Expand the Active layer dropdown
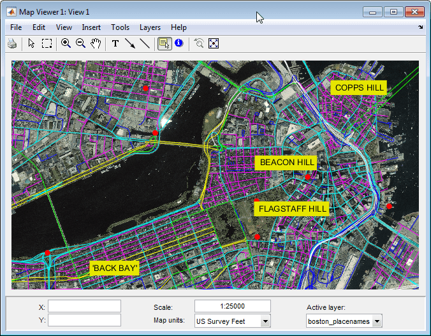431x336 pixels. pyautogui.click(x=377, y=321)
